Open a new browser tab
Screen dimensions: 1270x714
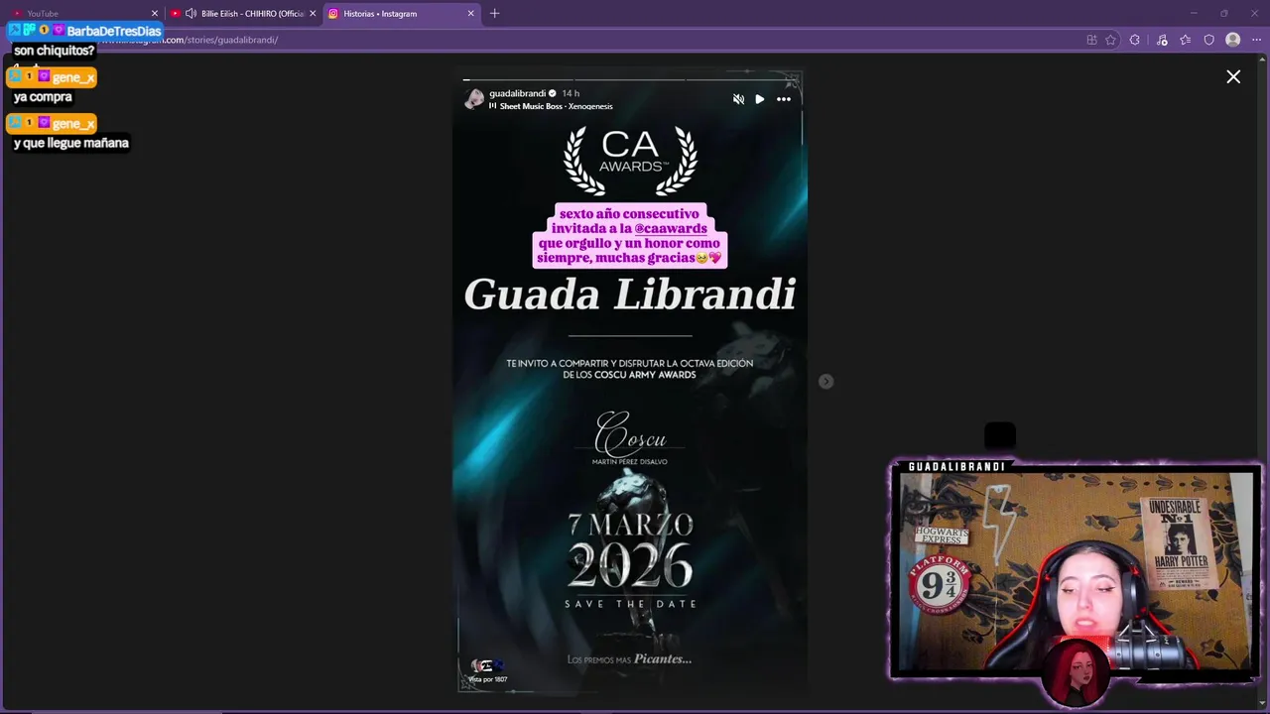[494, 14]
